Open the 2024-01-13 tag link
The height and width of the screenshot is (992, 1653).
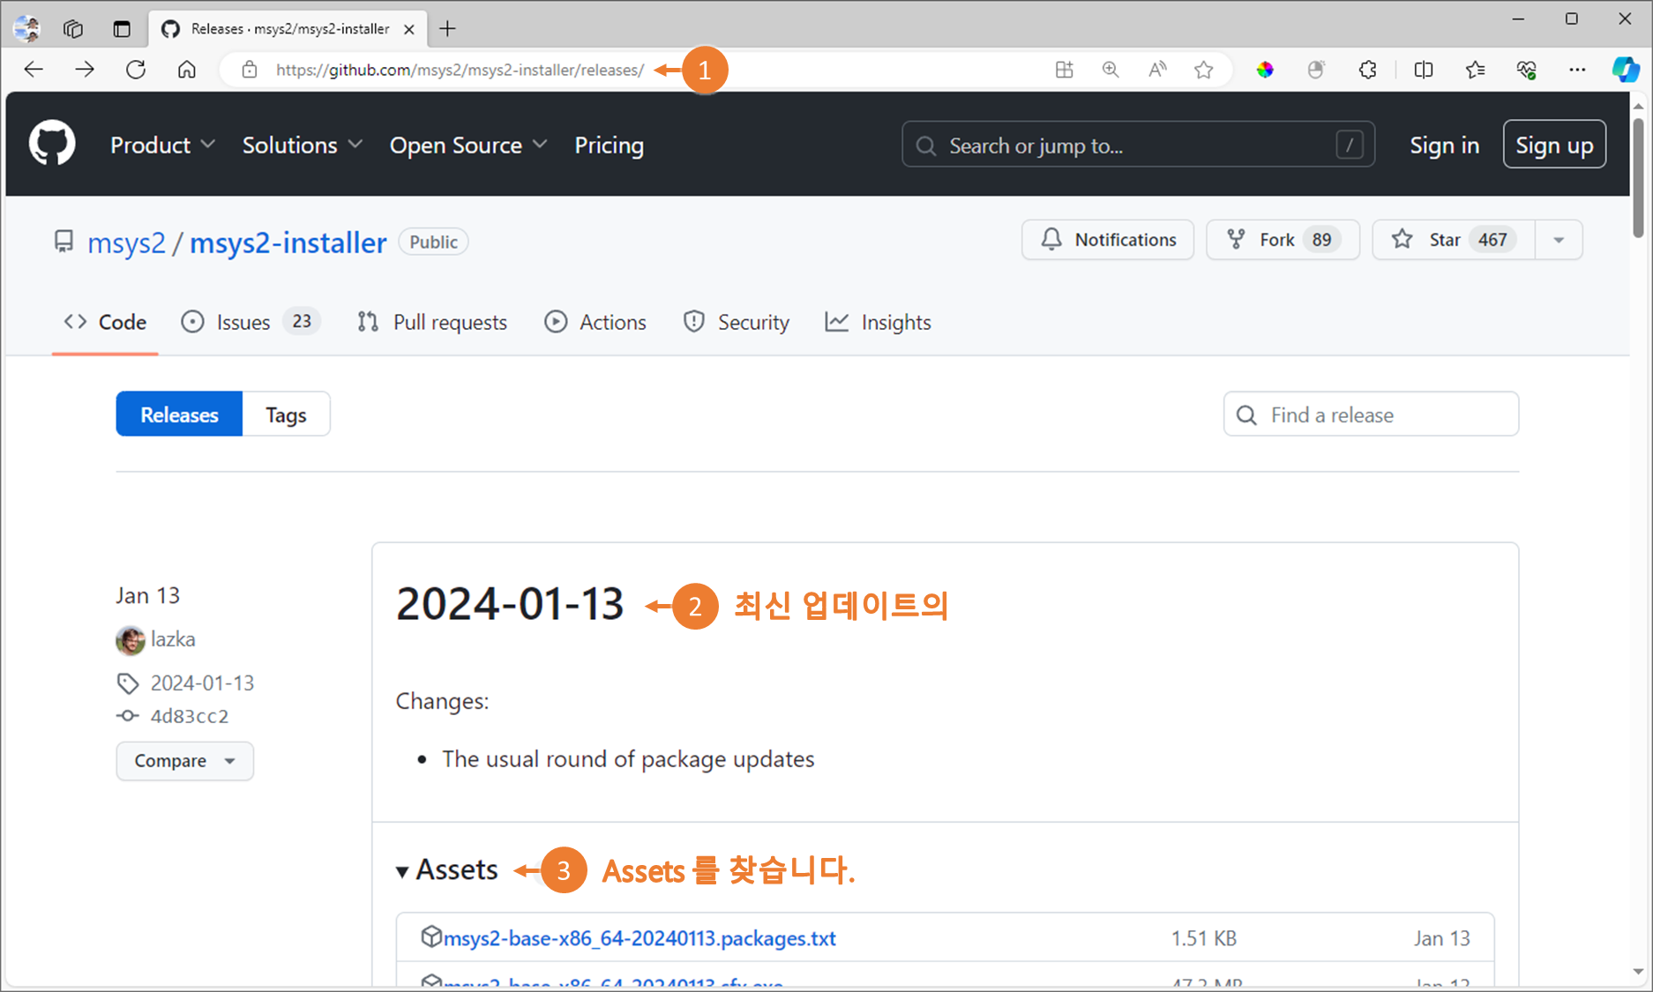(x=202, y=683)
